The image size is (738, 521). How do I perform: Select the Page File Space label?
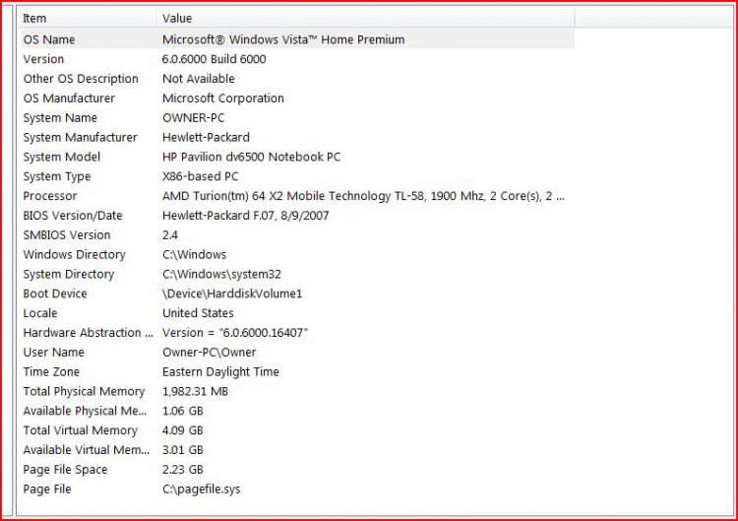pos(65,470)
